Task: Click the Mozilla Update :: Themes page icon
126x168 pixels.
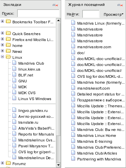Action: pos(73,105)
